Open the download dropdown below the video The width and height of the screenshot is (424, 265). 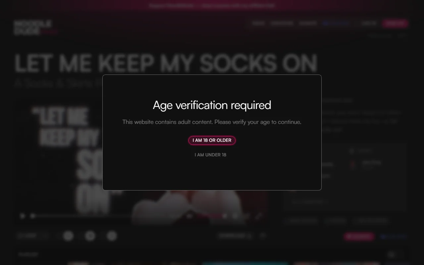point(235,236)
